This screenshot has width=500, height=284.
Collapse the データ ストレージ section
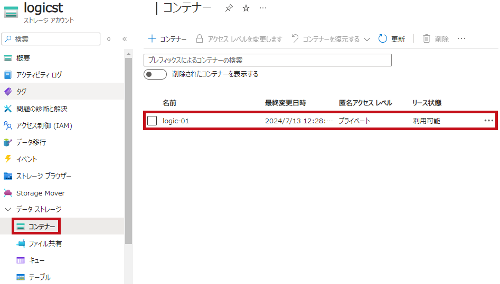8,210
